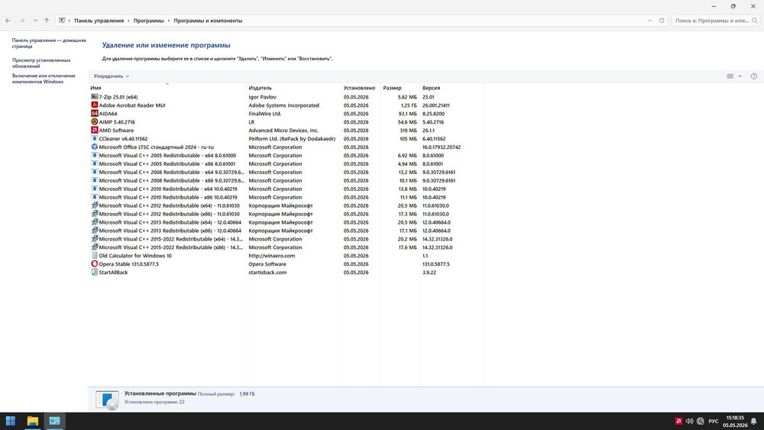The width and height of the screenshot is (764, 430).
Task: Click Visual C++ 2012 (x64) Redistributable icon
Action: tap(95, 205)
